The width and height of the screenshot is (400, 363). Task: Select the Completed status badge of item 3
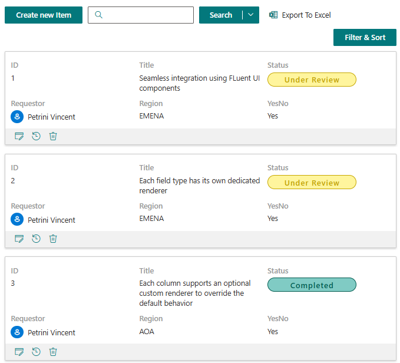[x=312, y=285]
